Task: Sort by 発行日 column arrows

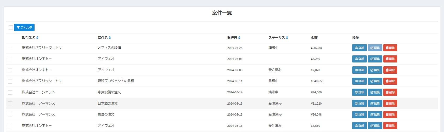Action: pyautogui.click(x=239, y=38)
